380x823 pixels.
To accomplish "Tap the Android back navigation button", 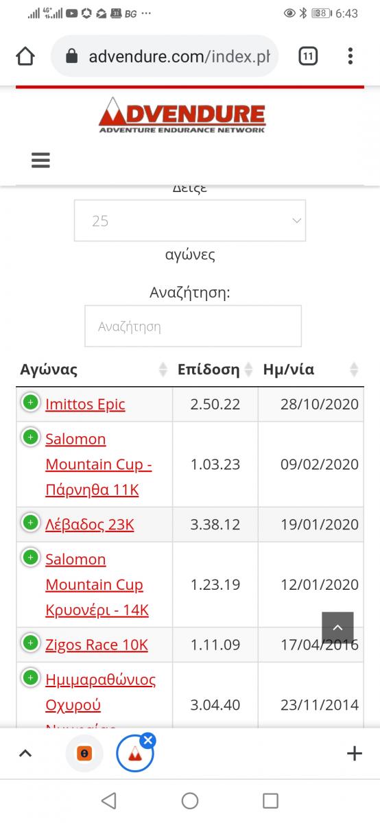I will (x=108, y=800).
